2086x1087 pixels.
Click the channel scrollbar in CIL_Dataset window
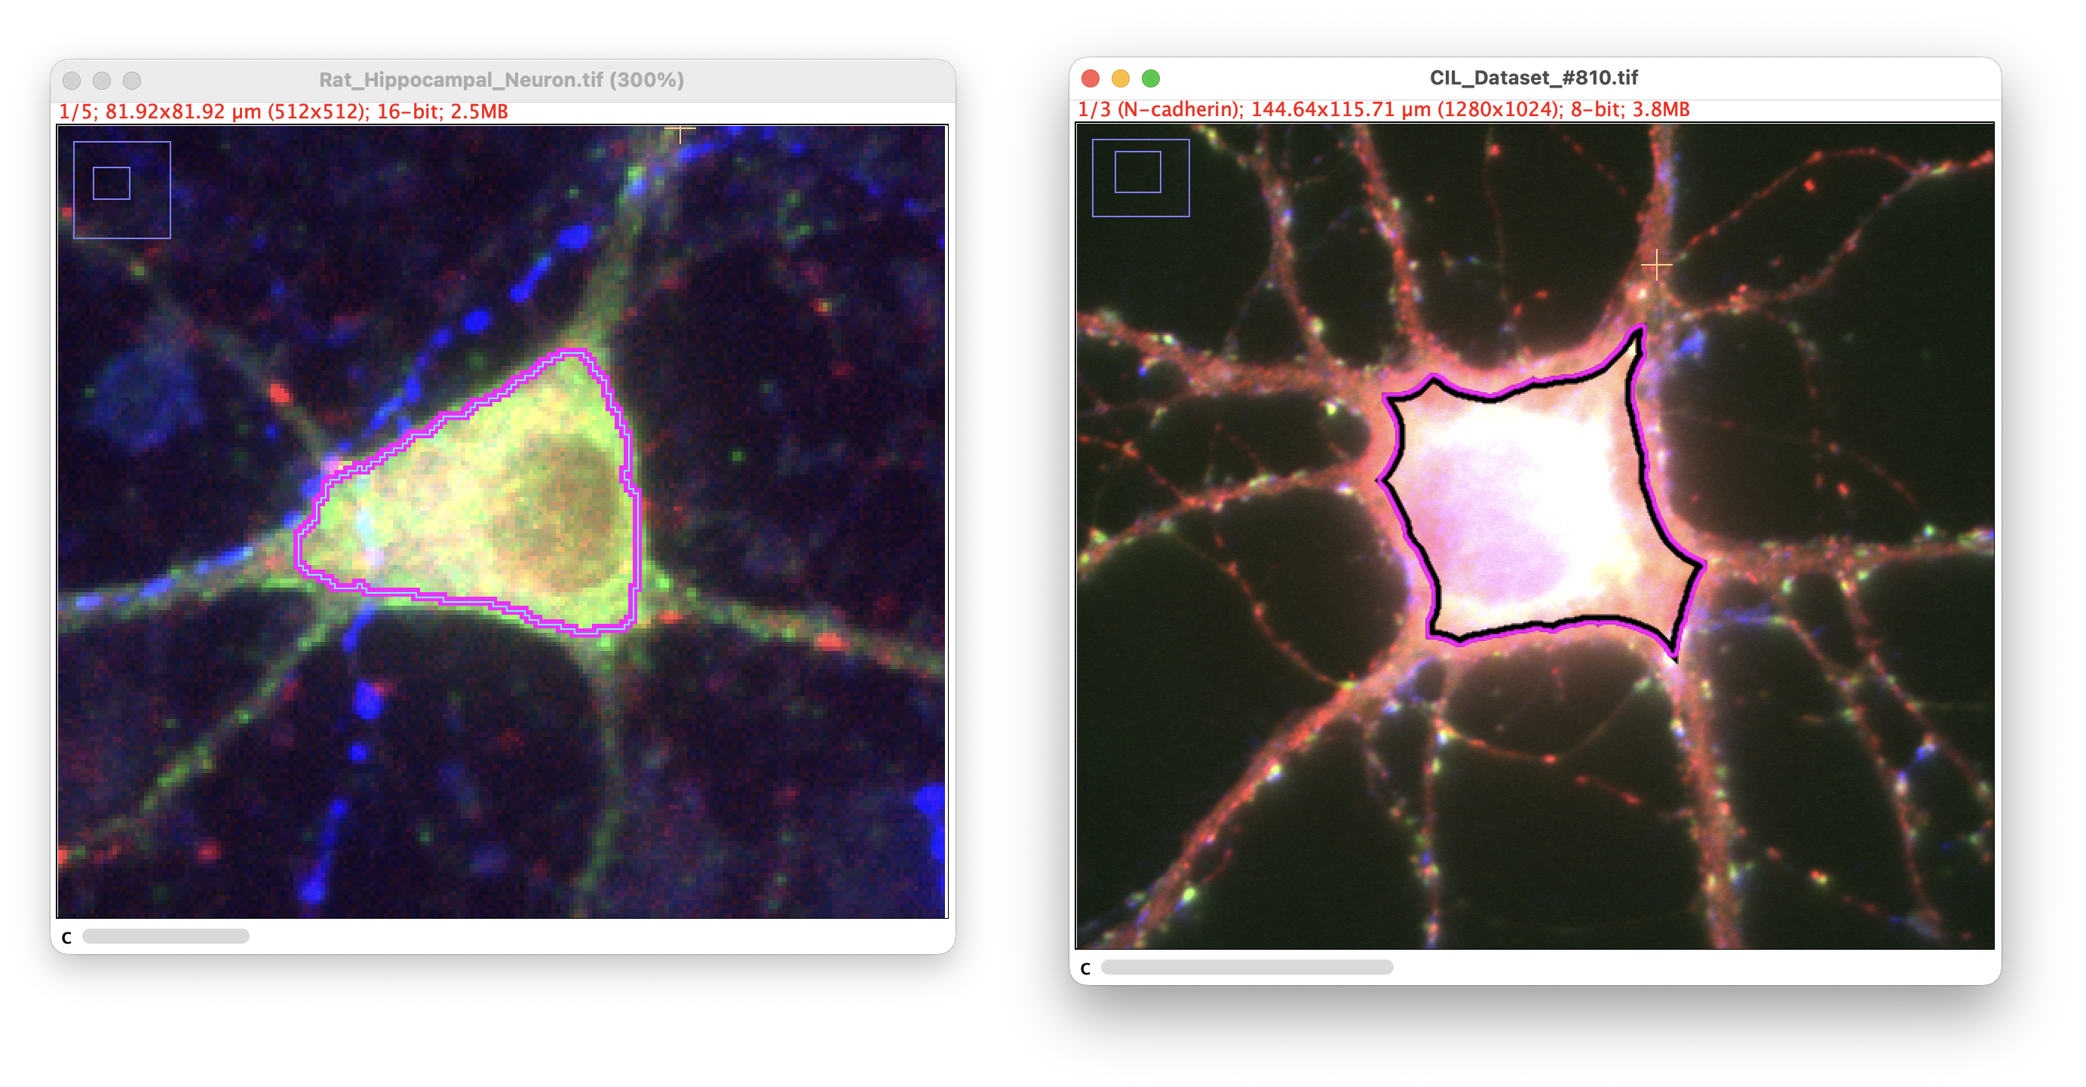tap(1247, 967)
